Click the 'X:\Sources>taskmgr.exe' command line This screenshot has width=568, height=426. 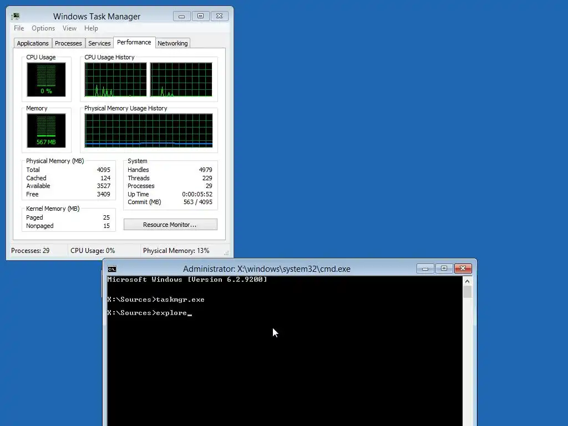click(x=156, y=300)
